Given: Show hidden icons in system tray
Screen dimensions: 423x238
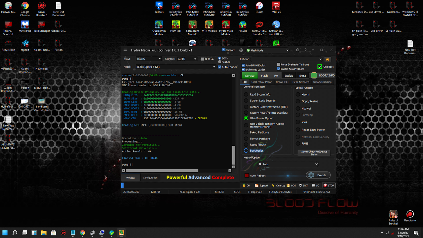Looking at the screenshot, I should click(382, 233).
